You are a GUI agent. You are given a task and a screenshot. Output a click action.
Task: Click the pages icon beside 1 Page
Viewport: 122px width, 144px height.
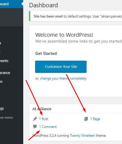[86, 119]
